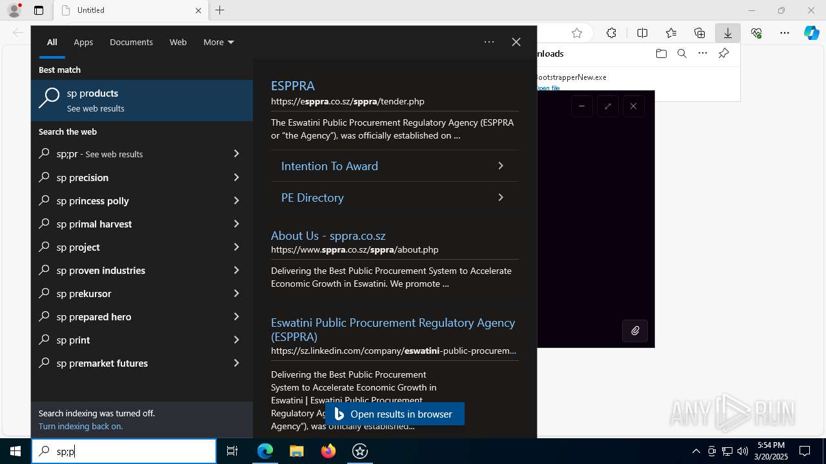This screenshot has width=826, height=464.
Task: Open downloads folder icon in Downloads panel
Action: tap(661, 53)
